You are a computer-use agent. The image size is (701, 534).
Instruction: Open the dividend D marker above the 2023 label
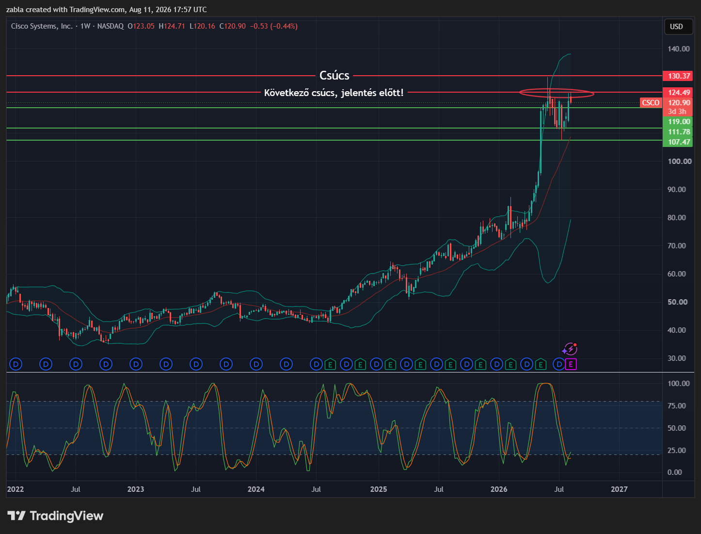136,364
